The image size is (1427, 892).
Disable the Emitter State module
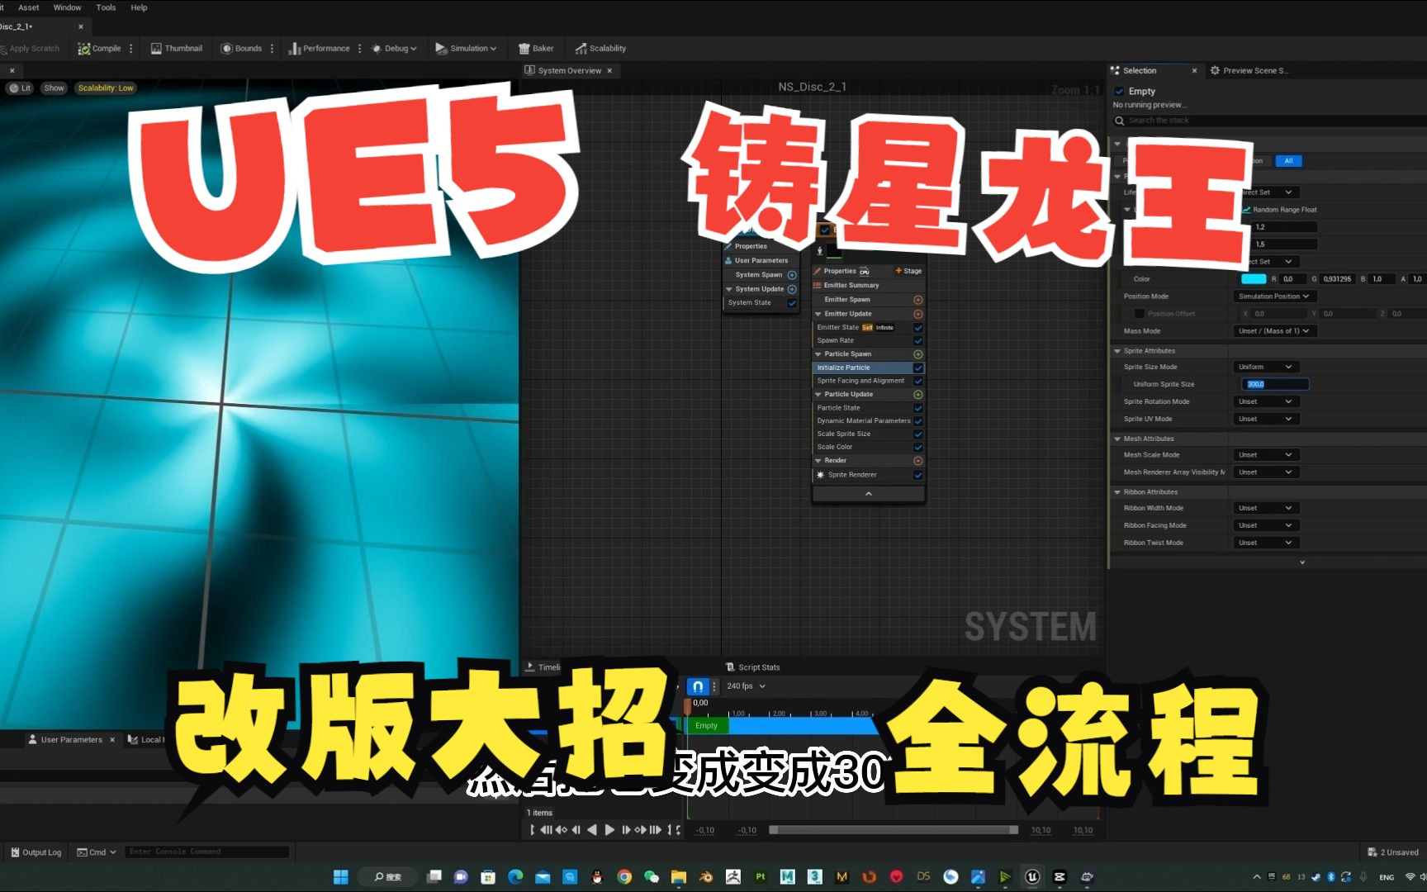[918, 328]
